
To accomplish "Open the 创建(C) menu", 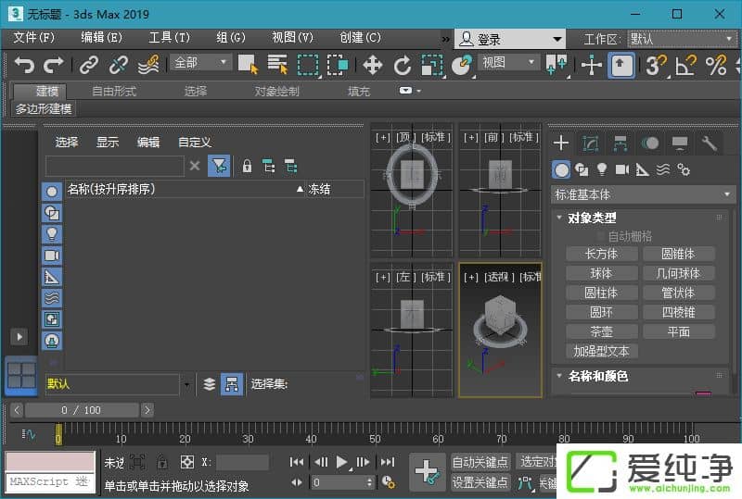I will [x=360, y=38].
